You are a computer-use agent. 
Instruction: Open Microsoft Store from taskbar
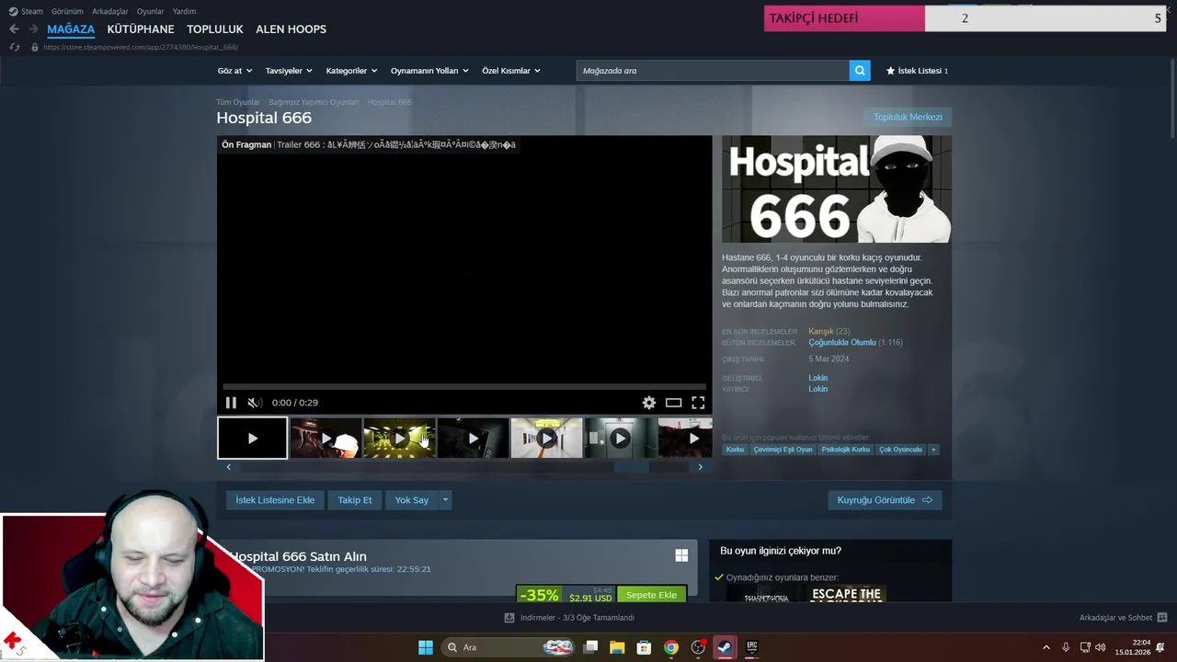pos(644,647)
